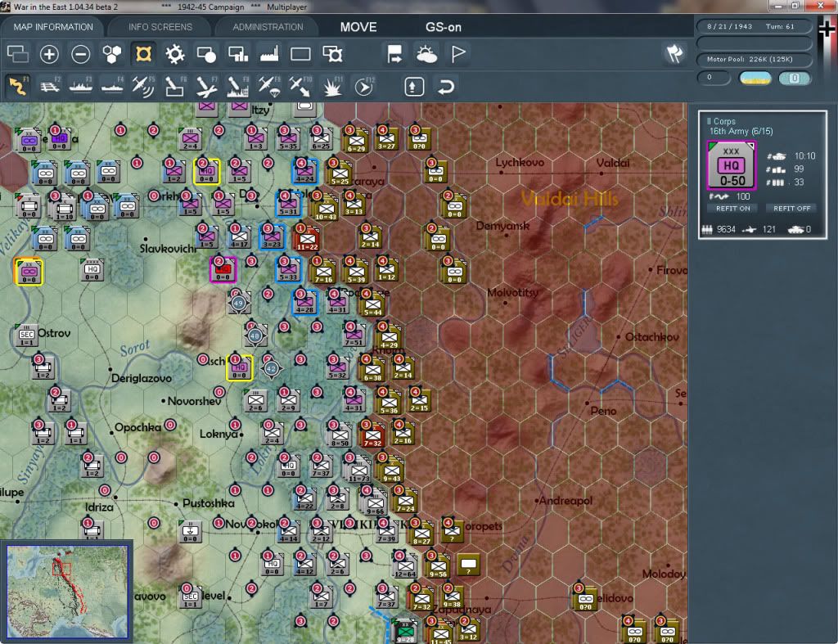
Task: Click the sky-and-field weather indicator pill
Action: [755, 78]
